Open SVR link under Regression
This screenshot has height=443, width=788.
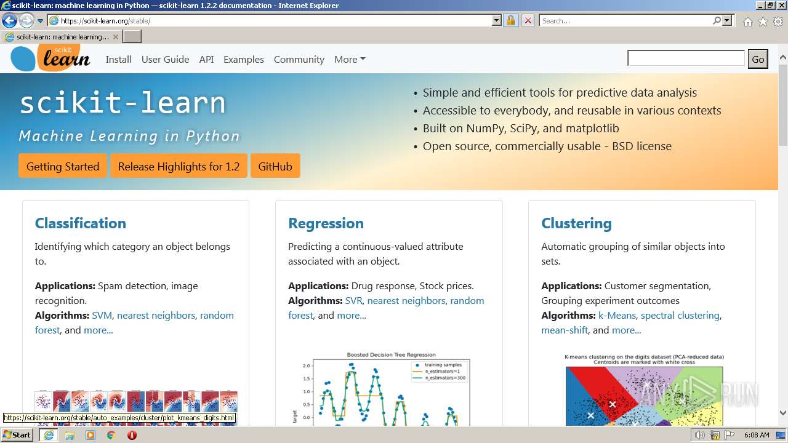pyautogui.click(x=353, y=301)
